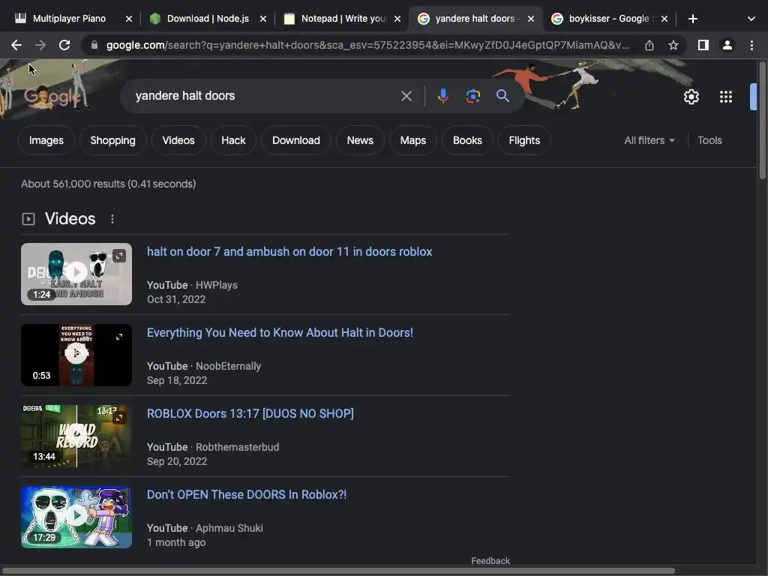Screen dimensions: 768x576
Task: Open Google quick settings gear
Action: (x=691, y=97)
